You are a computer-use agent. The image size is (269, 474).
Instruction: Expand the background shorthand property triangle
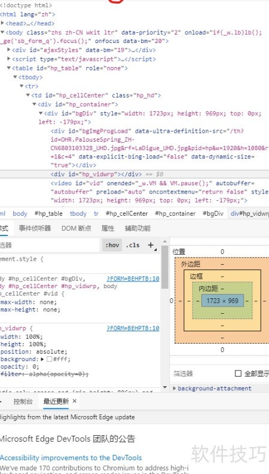(x=42, y=359)
